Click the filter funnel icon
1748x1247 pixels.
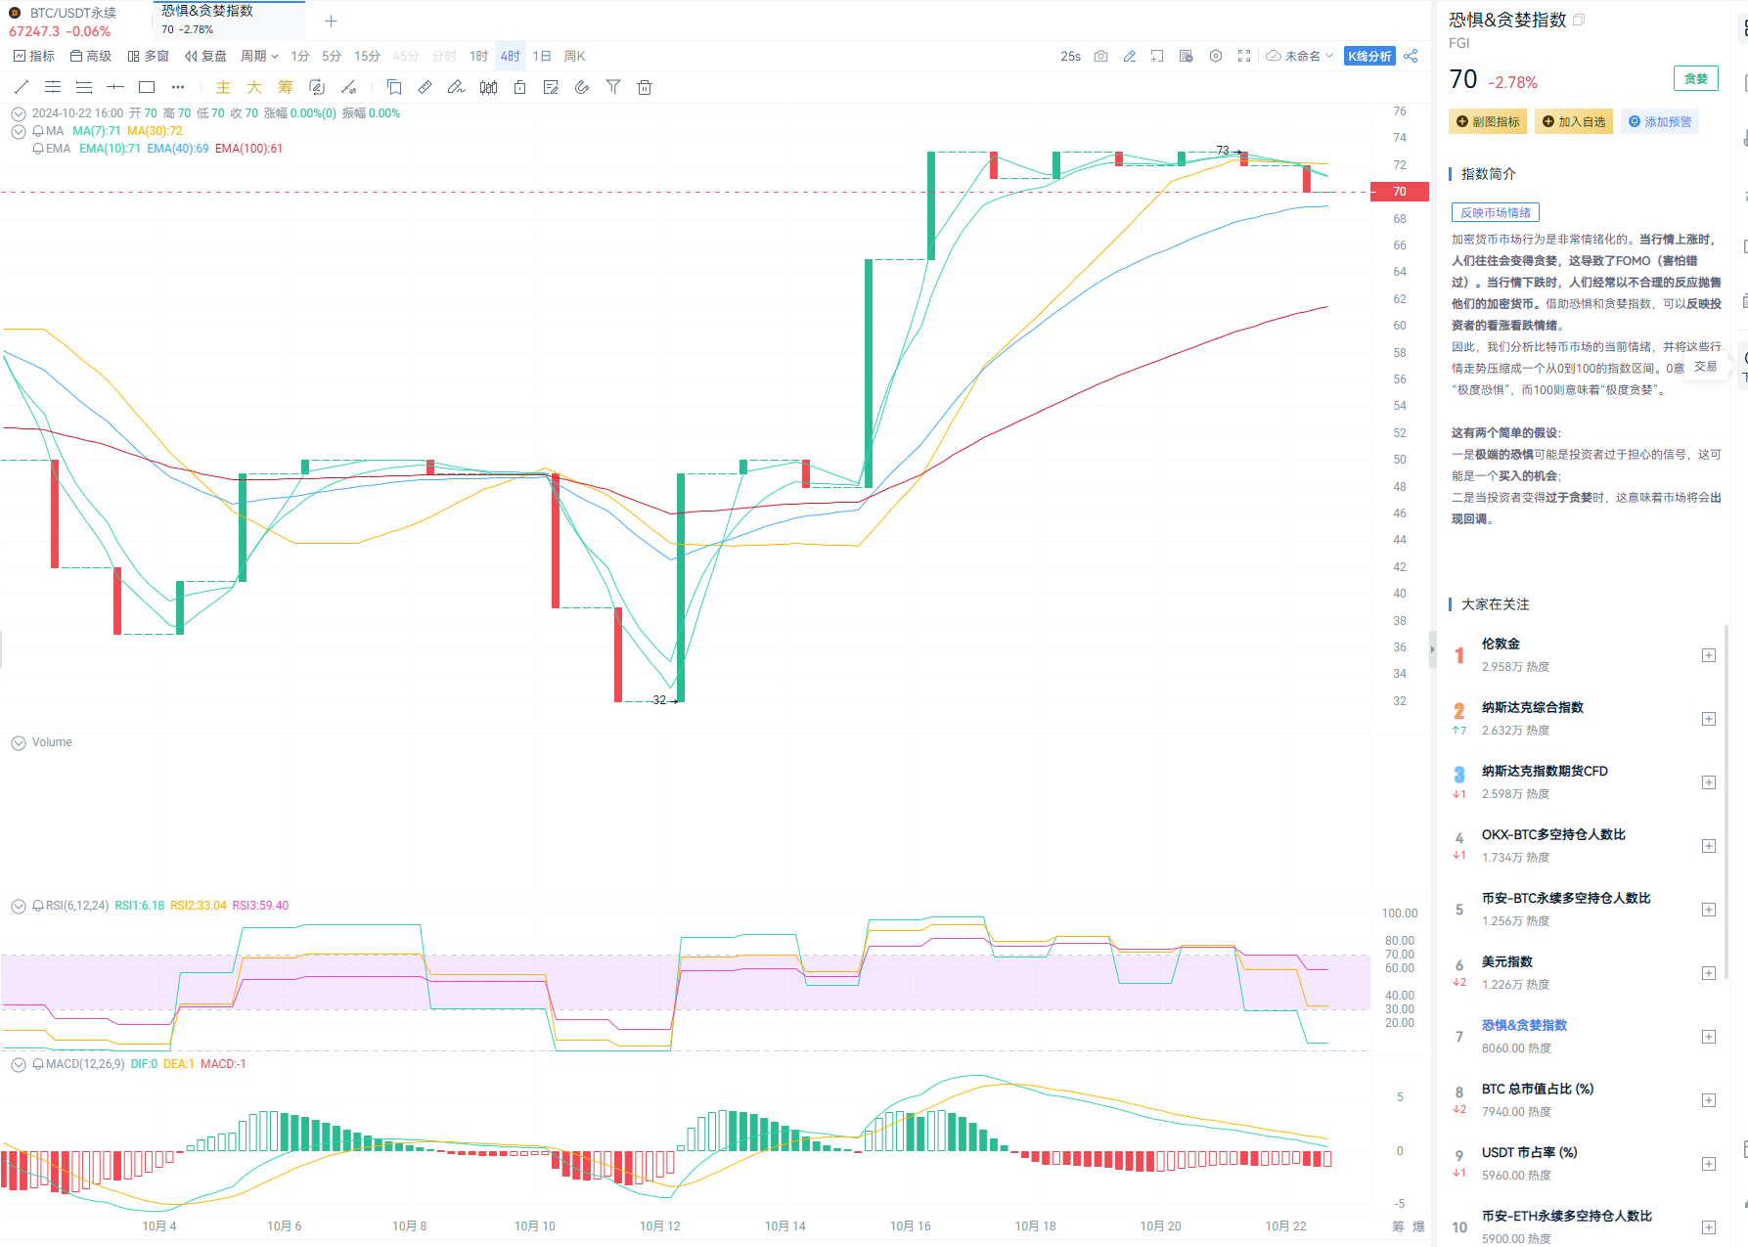click(x=613, y=87)
